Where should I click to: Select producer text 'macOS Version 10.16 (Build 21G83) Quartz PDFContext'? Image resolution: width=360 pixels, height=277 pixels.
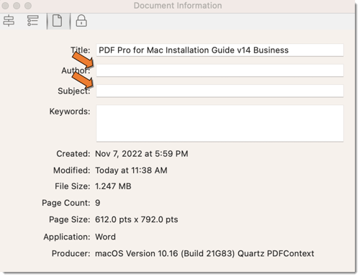(x=204, y=253)
